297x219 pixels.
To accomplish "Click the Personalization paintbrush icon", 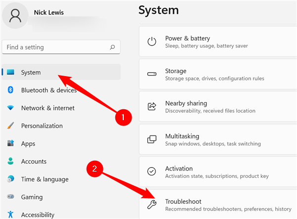I will [x=10, y=126].
